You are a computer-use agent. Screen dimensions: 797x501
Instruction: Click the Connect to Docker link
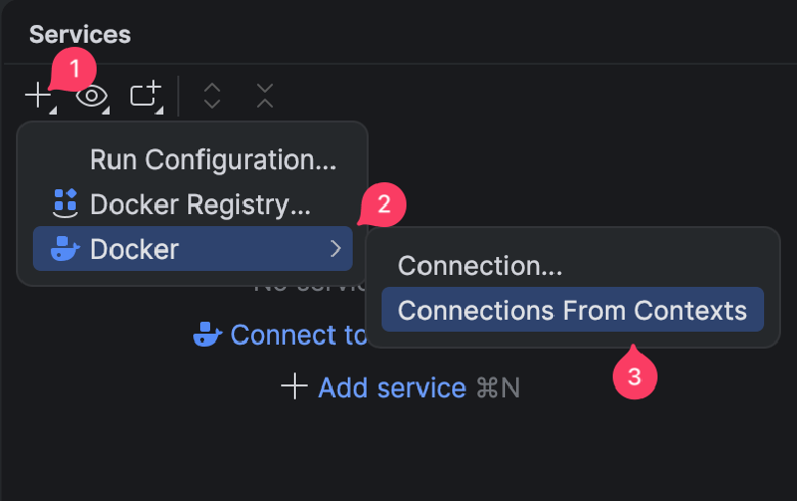[299, 335]
